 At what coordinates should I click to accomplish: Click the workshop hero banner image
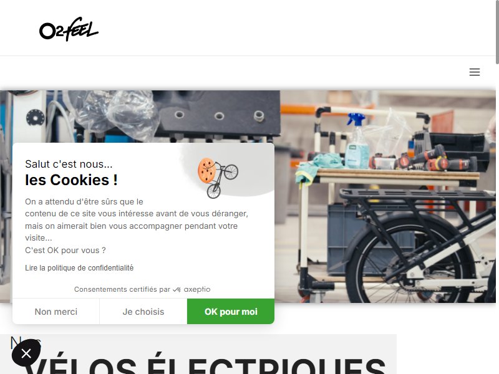(385, 196)
